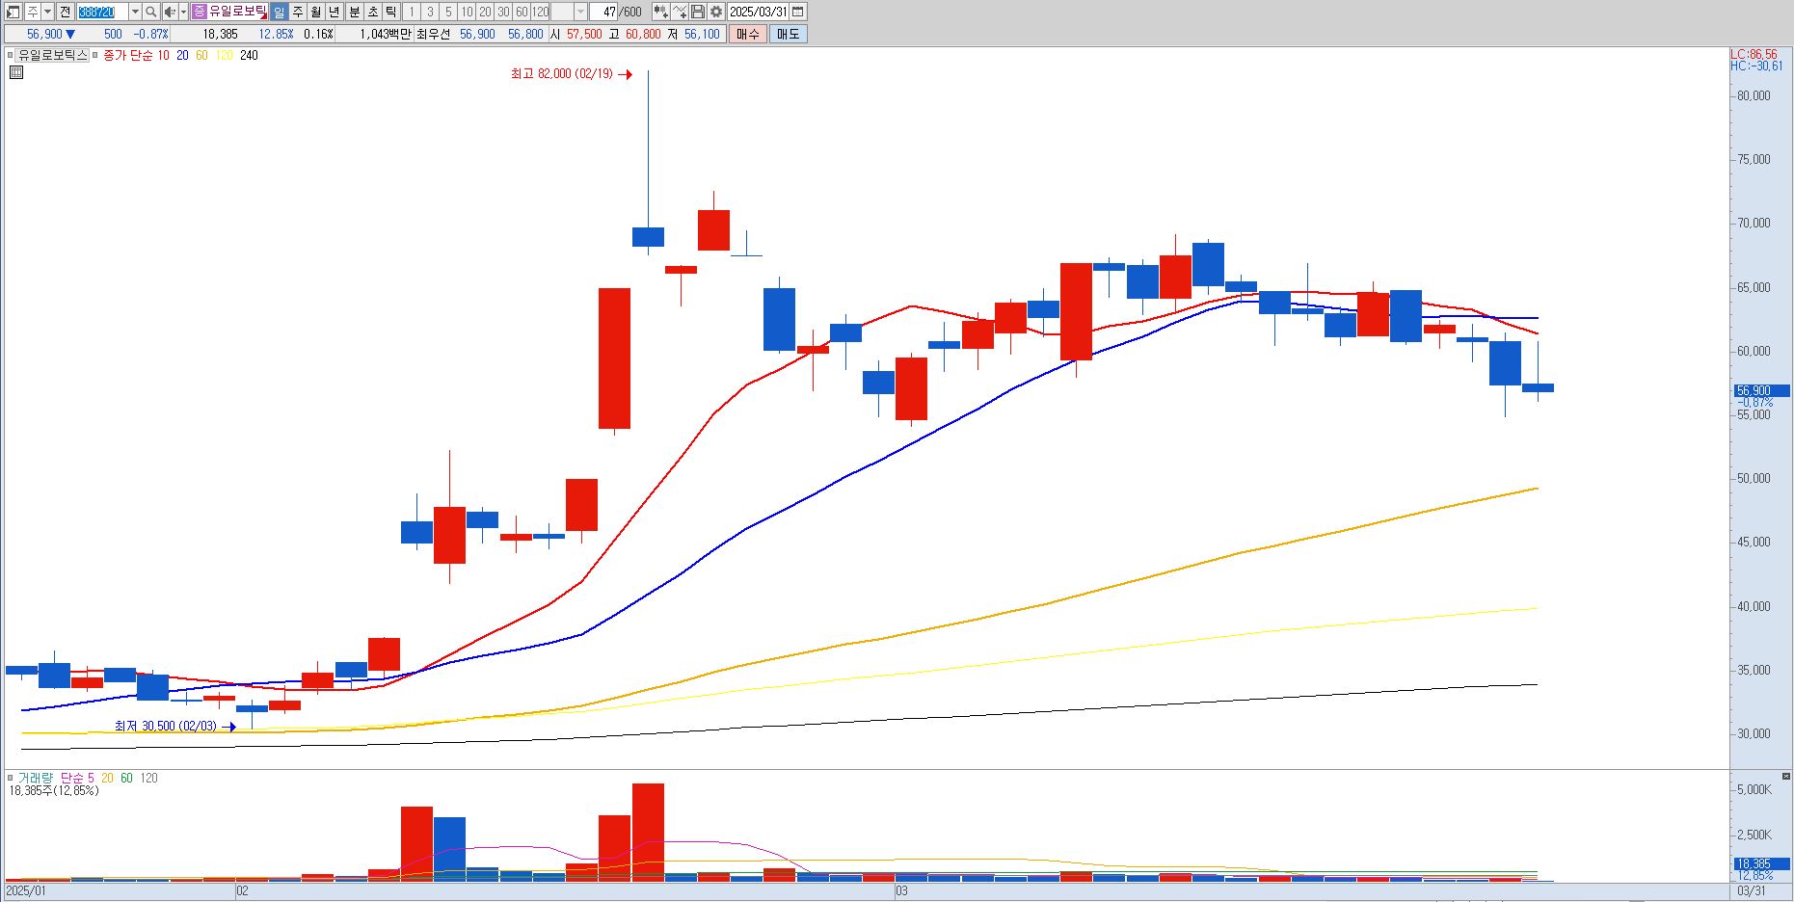The image size is (1794, 902).
Task: Click the red 10 moving average legend
Action: (163, 56)
